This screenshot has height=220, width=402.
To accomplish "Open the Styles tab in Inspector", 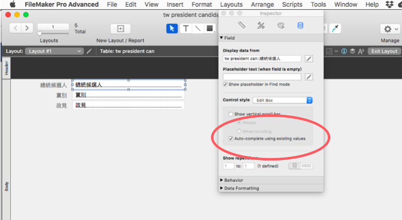I will pyautogui.click(x=261, y=25).
